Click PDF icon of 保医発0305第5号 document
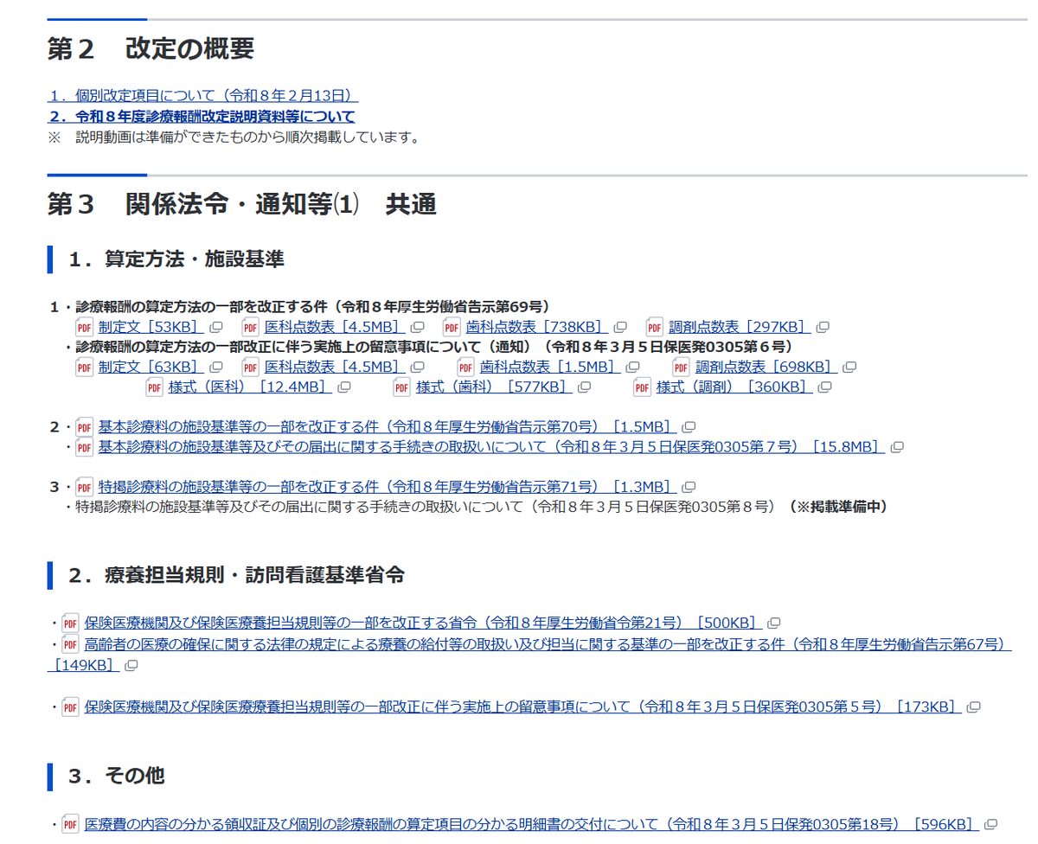This screenshot has width=1038, height=844. pos(70,707)
